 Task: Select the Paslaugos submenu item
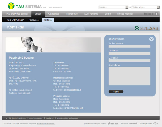[x=34, y=20]
